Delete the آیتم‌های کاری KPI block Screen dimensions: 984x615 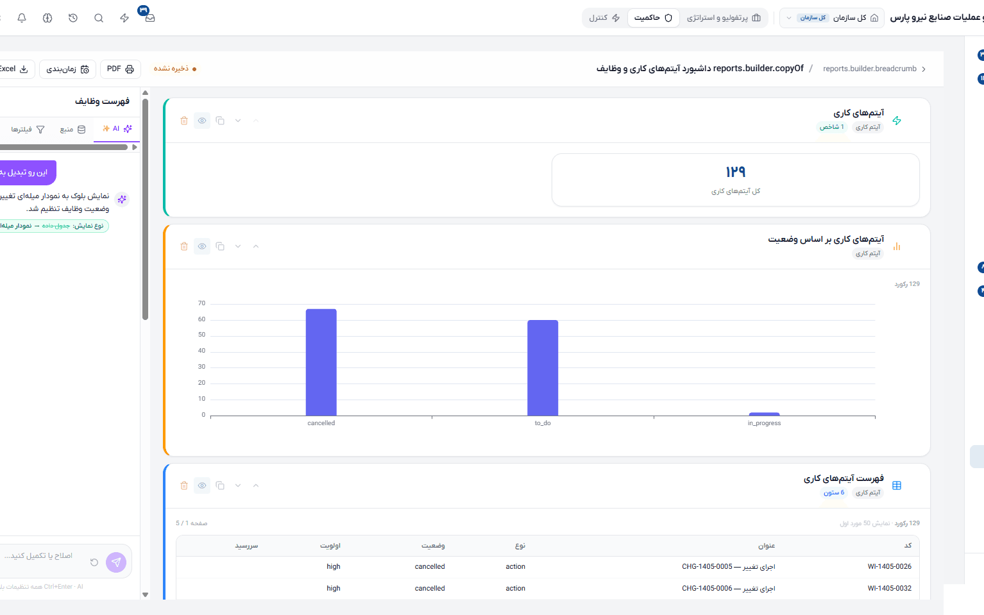click(184, 121)
